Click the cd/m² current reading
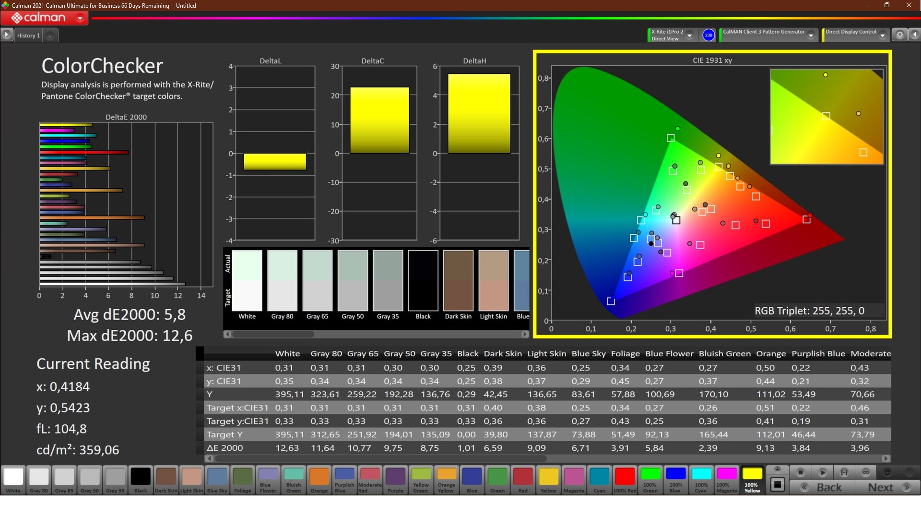 coord(78,450)
